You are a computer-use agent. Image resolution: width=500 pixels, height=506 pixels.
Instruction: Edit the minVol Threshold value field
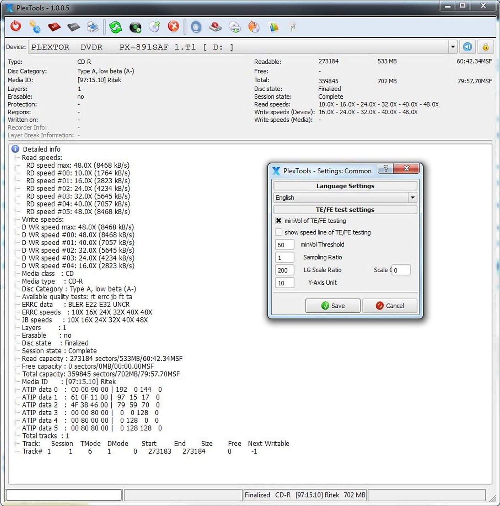[x=284, y=244]
